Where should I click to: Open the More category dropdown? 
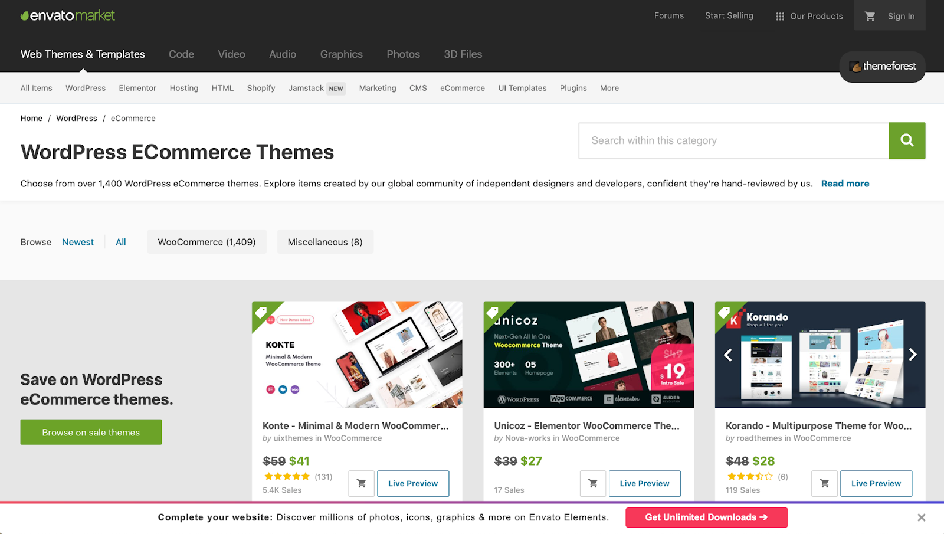coord(609,88)
